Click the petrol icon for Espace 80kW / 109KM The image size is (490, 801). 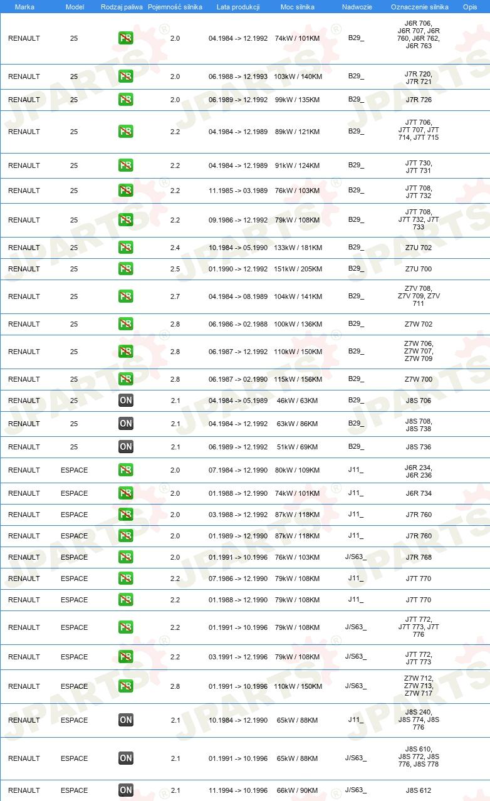point(126,470)
